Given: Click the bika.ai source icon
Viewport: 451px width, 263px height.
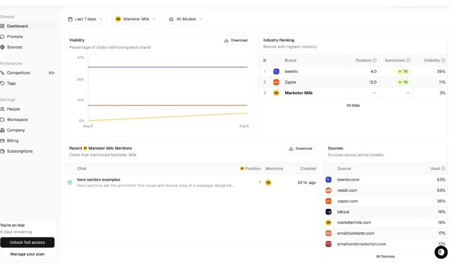Looking at the screenshot, I should pyautogui.click(x=329, y=212).
